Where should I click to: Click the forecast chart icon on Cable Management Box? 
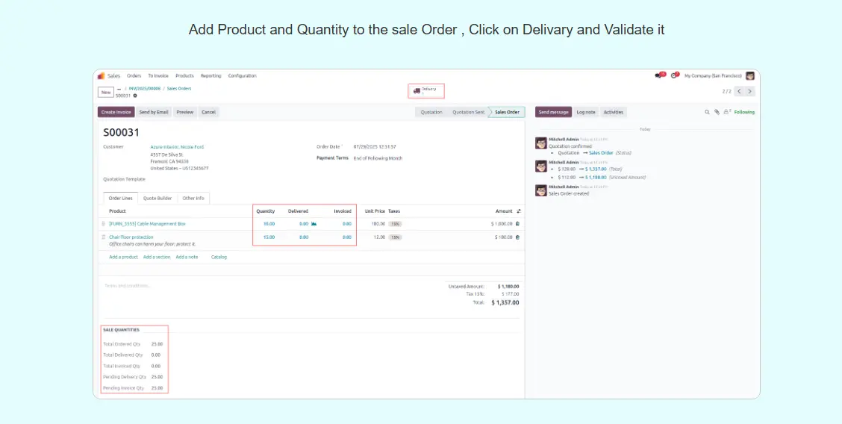tap(314, 224)
